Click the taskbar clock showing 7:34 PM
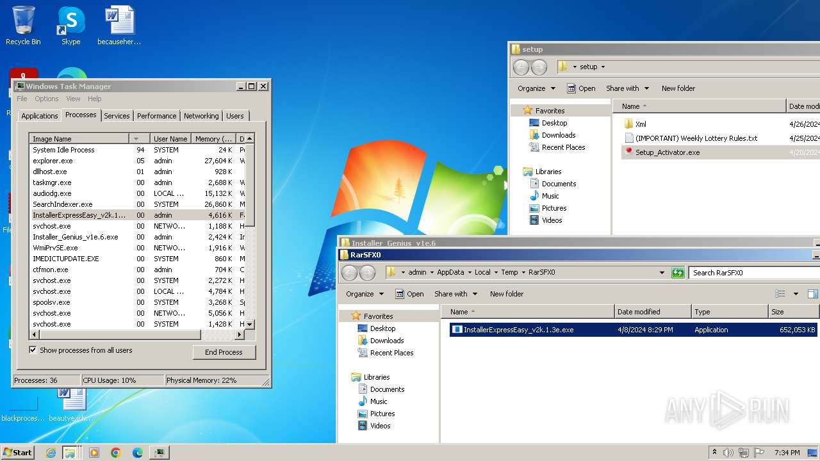Image resolution: width=820 pixels, height=461 pixels. (787, 453)
